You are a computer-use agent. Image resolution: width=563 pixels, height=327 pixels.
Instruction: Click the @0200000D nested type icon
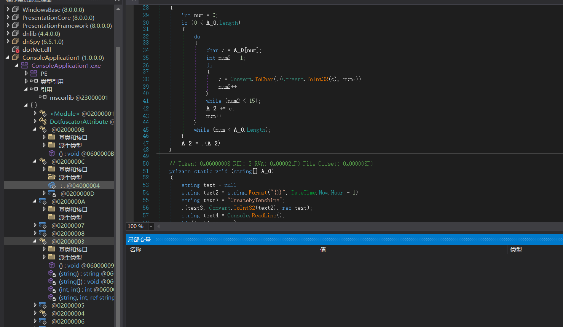(x=52, y=193)
